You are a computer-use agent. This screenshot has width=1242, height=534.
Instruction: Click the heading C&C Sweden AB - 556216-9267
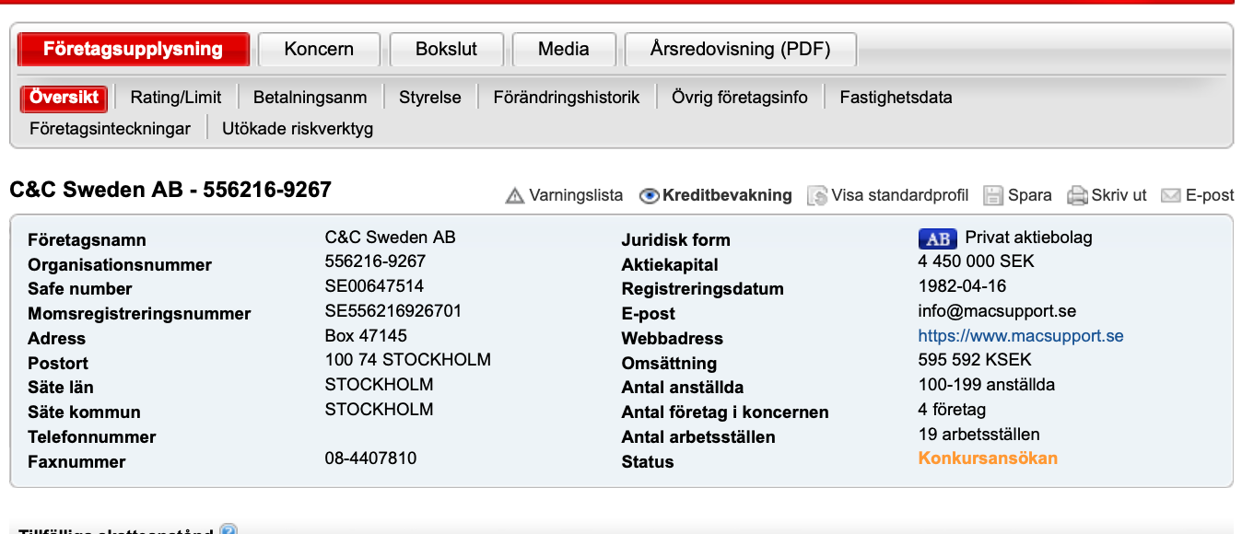(x=170, y=190)
